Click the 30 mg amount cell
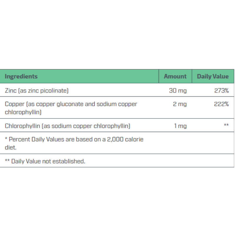The height and width of the screenshot is (236, 235). [178, 91]
